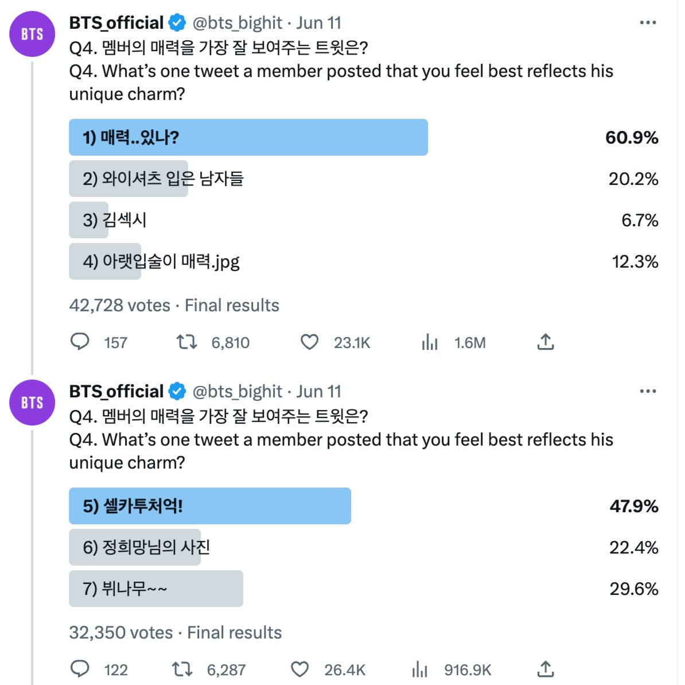Select poll option 5) 셀카투처억!
The height and width of the screenshot is (685, 685).
(209, 506)
